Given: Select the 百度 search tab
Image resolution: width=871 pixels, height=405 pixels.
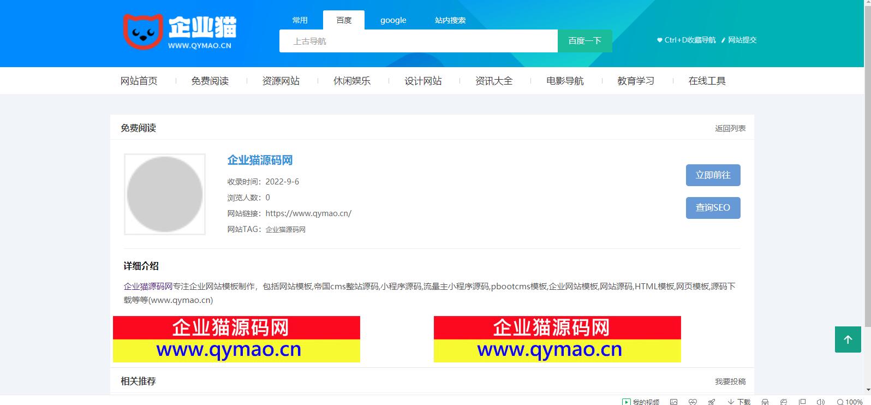Looking at the screenshot, I should tap(344, 20).
